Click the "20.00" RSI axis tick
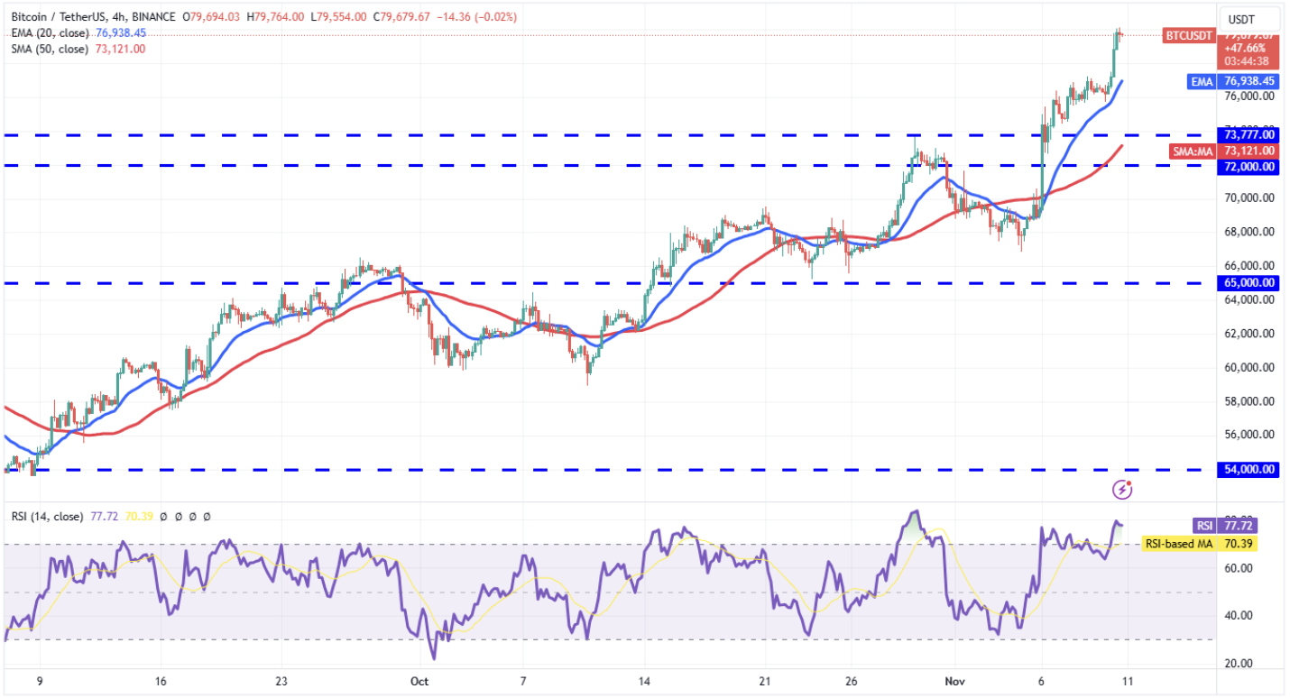 pos(1238,663)
